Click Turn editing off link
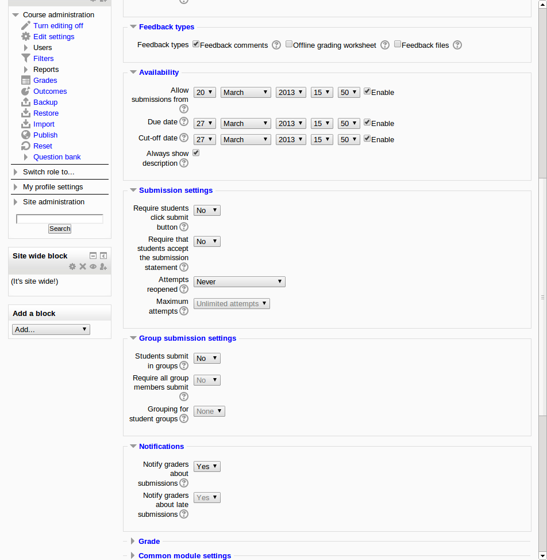Viewport: 547px width, 560px height. [58, 26]
